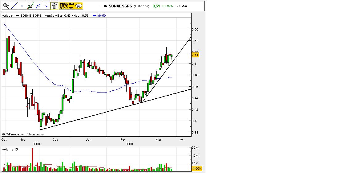This screenshot has width=360, height=173.
Task: Click the 0,4 price axis label
Action: coord(194,121)
